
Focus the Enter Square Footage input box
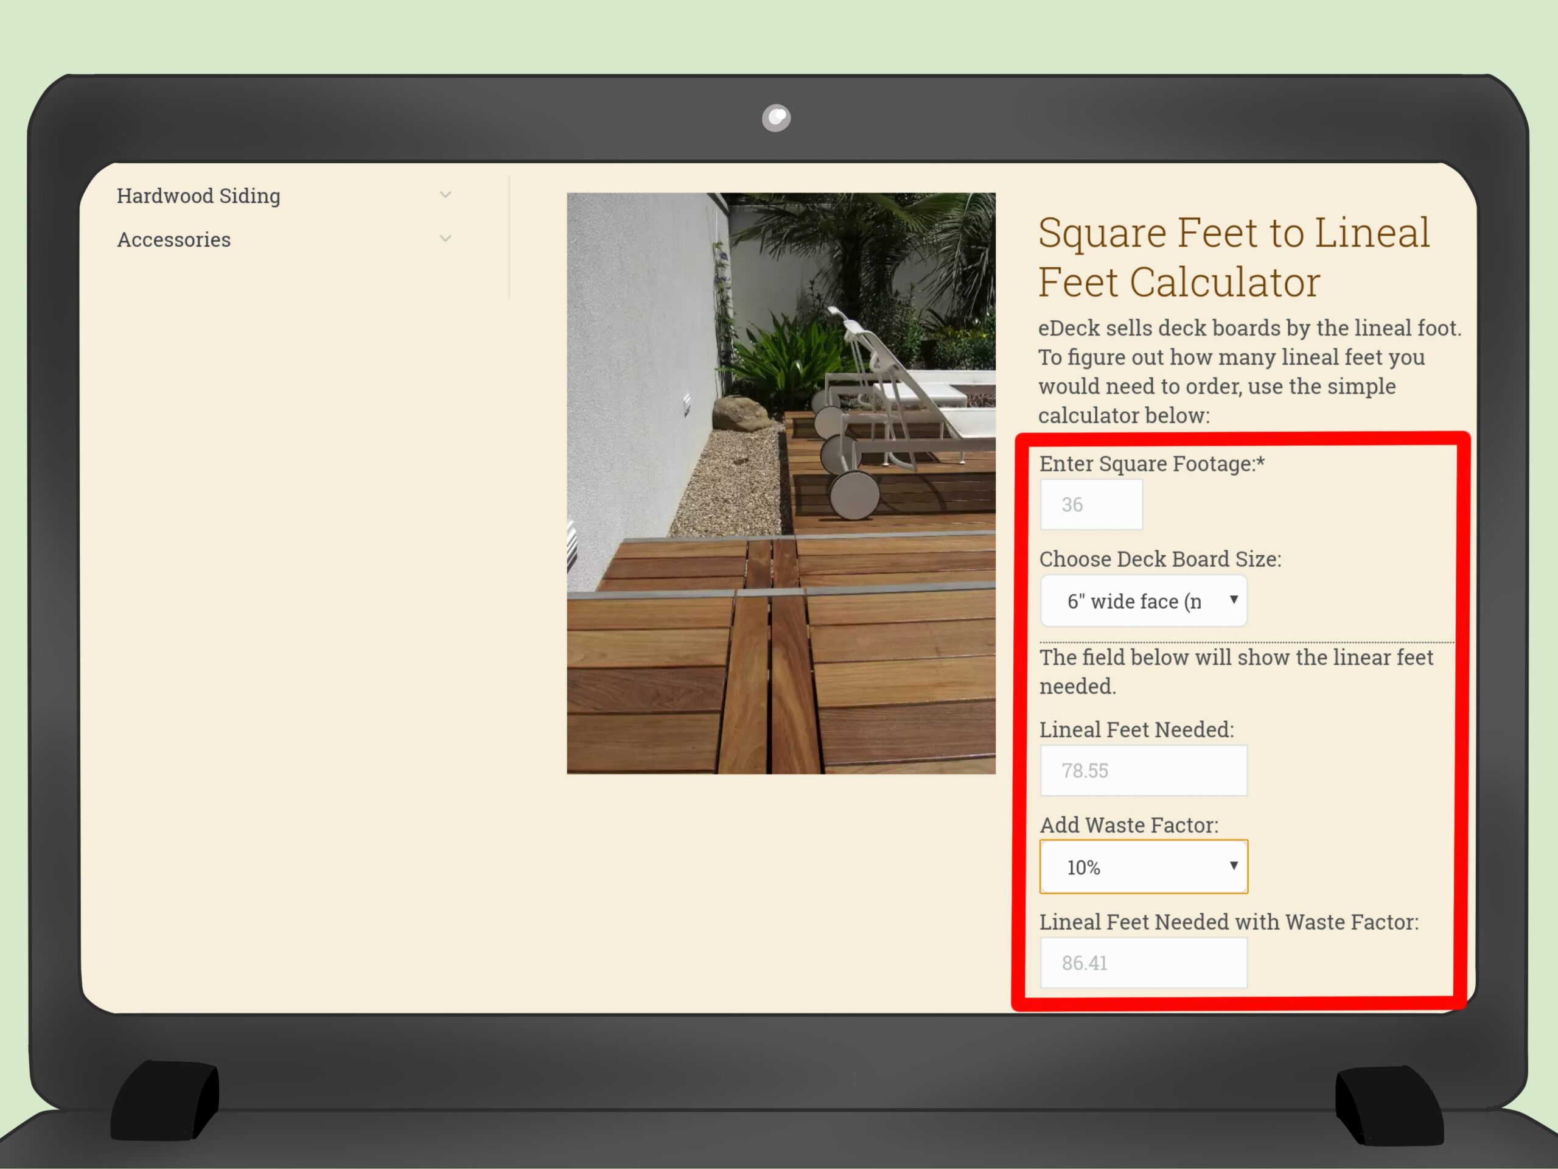click(x=1091, y=505)
